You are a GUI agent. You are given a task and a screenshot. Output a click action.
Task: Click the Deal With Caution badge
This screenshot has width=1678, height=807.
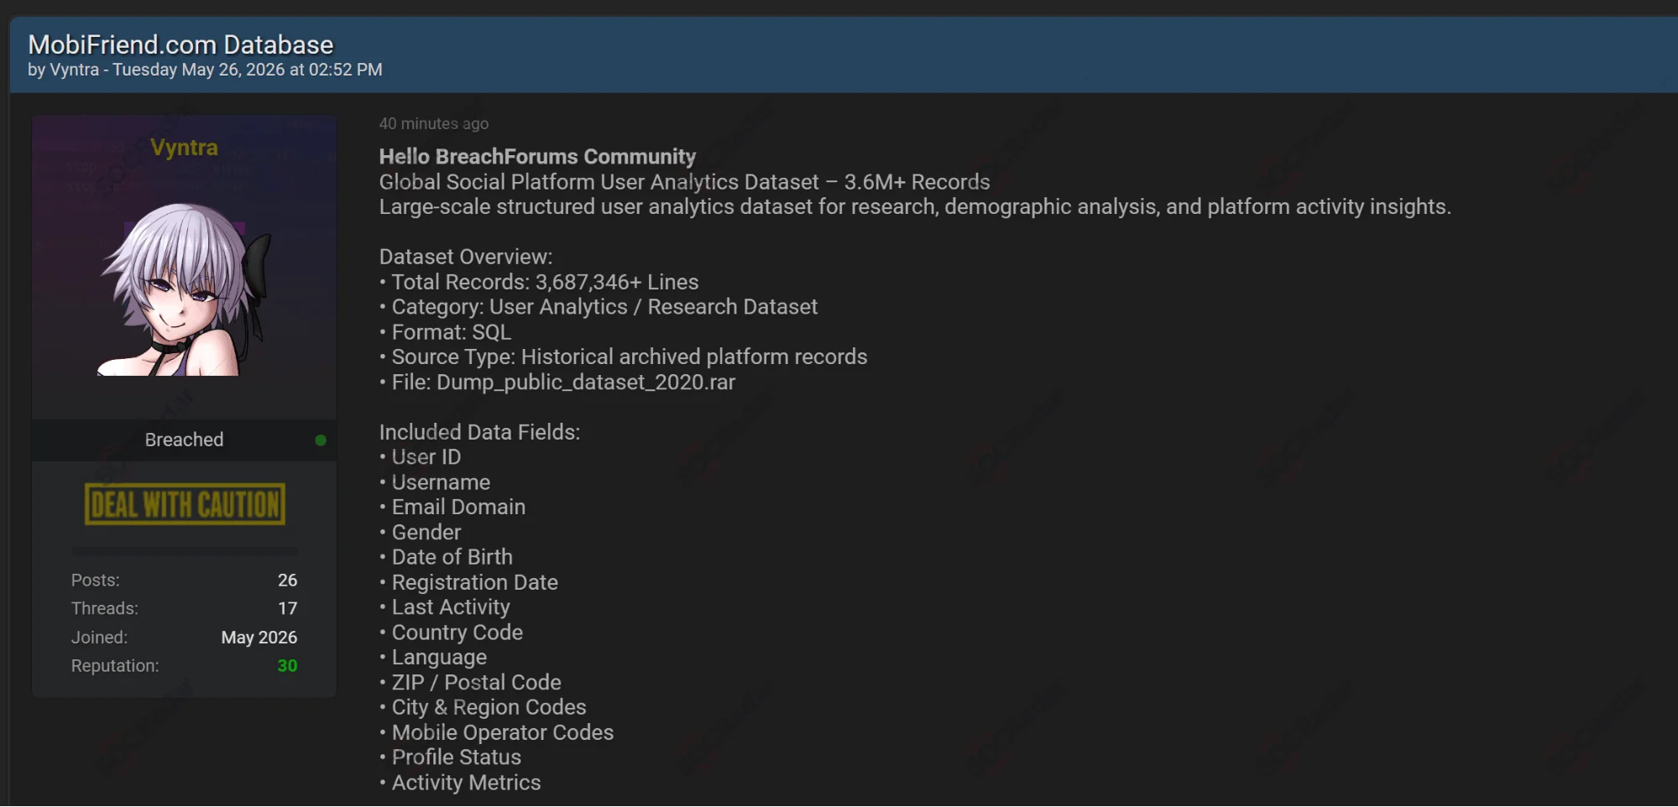(185, 504)
